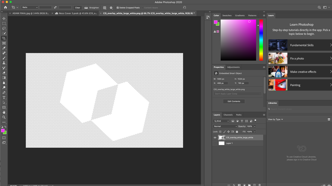The image size is (332, 186).
Task: Select the Horizontal Type tool
Action: [4, 97]
